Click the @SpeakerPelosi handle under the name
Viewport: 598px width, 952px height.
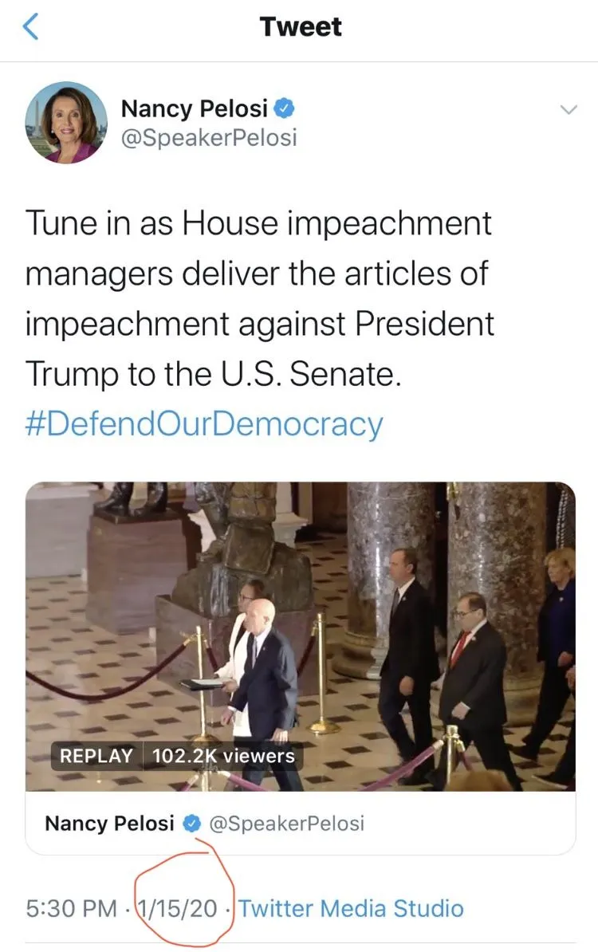pyautogui.click(x=209, y=138)
